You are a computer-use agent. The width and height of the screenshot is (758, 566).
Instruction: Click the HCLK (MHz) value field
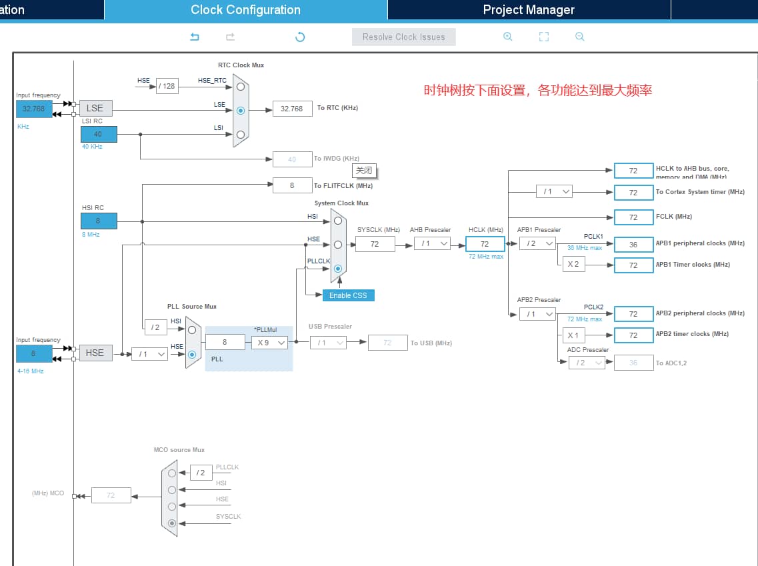click(x=485, y=244)
